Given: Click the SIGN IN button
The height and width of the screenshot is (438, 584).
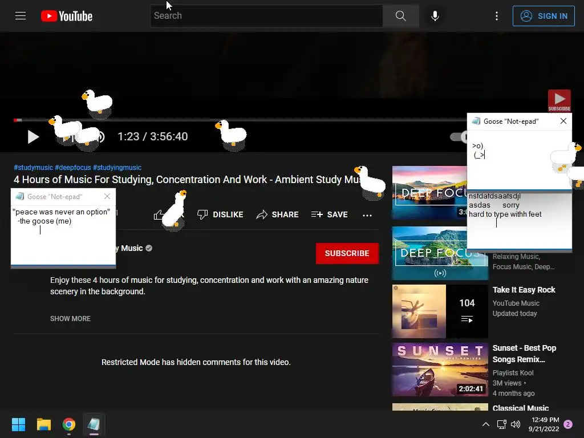Looking at the screenshot, I should click(x=544, y=16).
